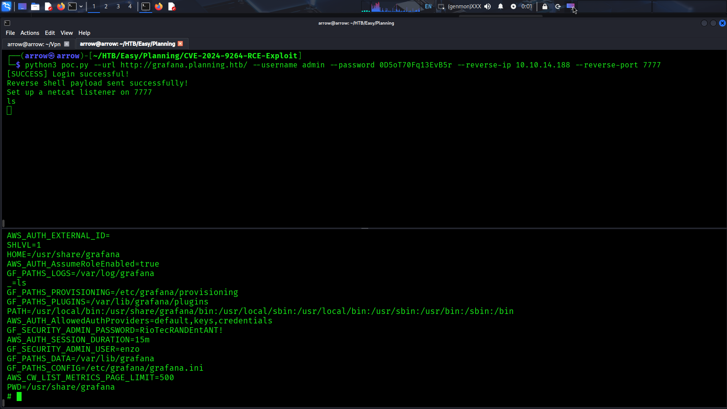Image resolution: width=727 pixels, height=409 pixels.
Task: Open the text editor launcher icon
Action: pos(48,6)
